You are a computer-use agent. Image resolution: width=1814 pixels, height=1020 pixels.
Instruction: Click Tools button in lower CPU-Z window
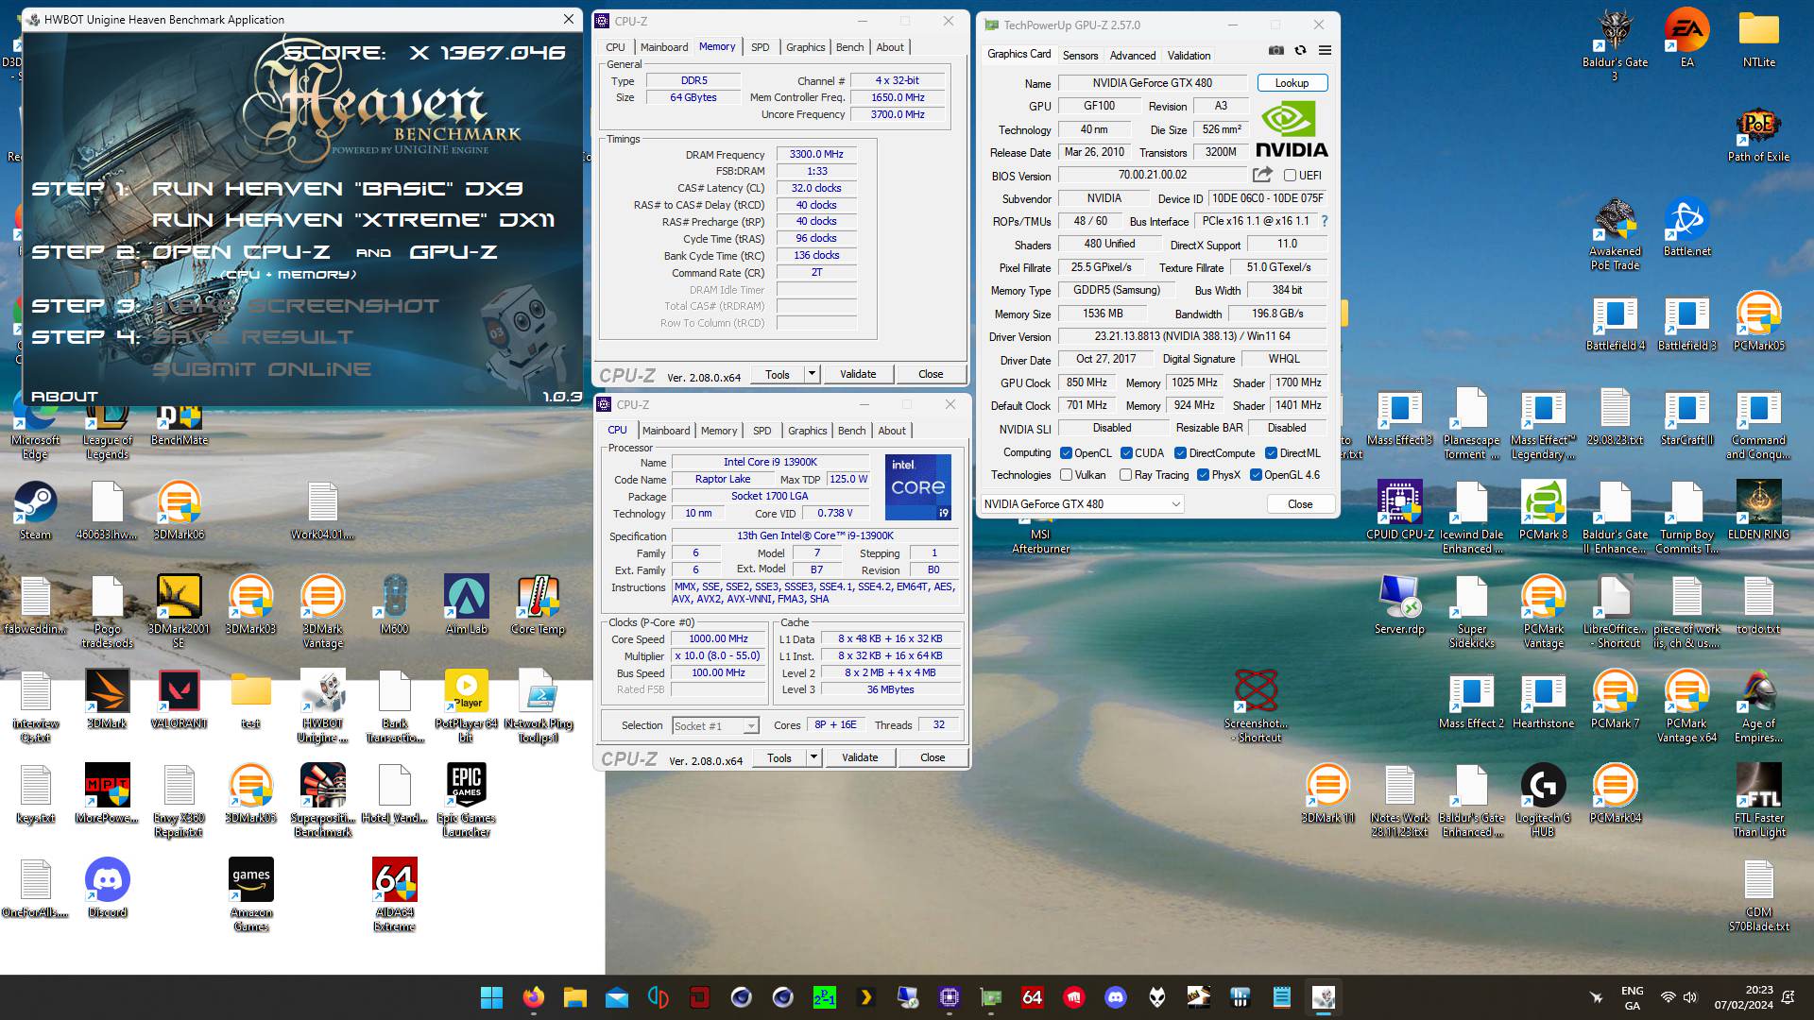click(x=779, y=757)
